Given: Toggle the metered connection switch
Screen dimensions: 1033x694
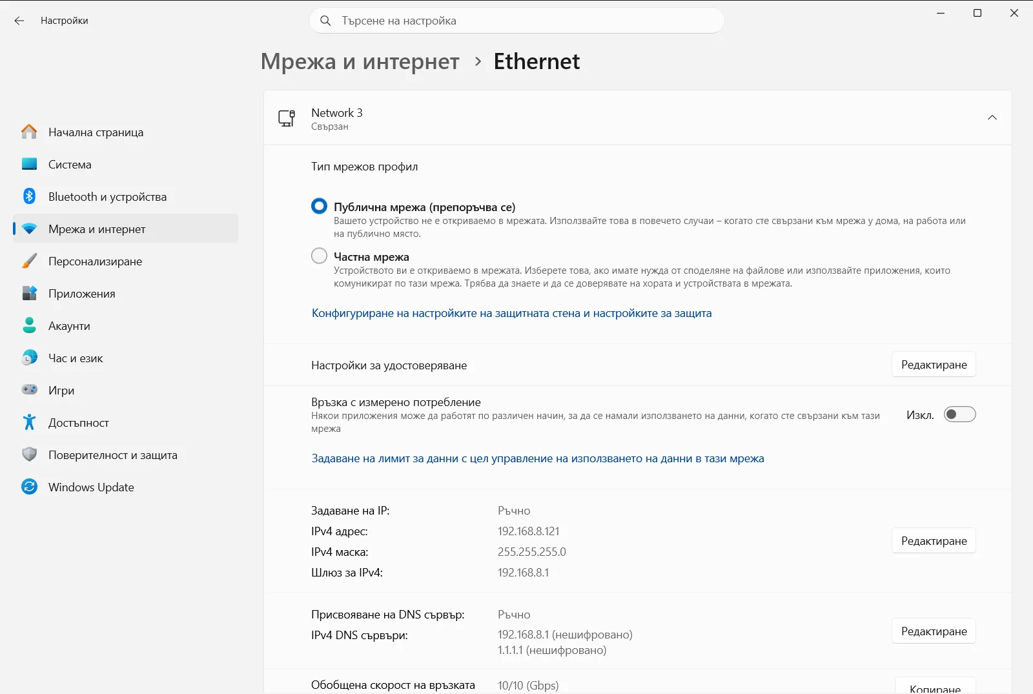Looking at the screenshot, I should point(959,414).
